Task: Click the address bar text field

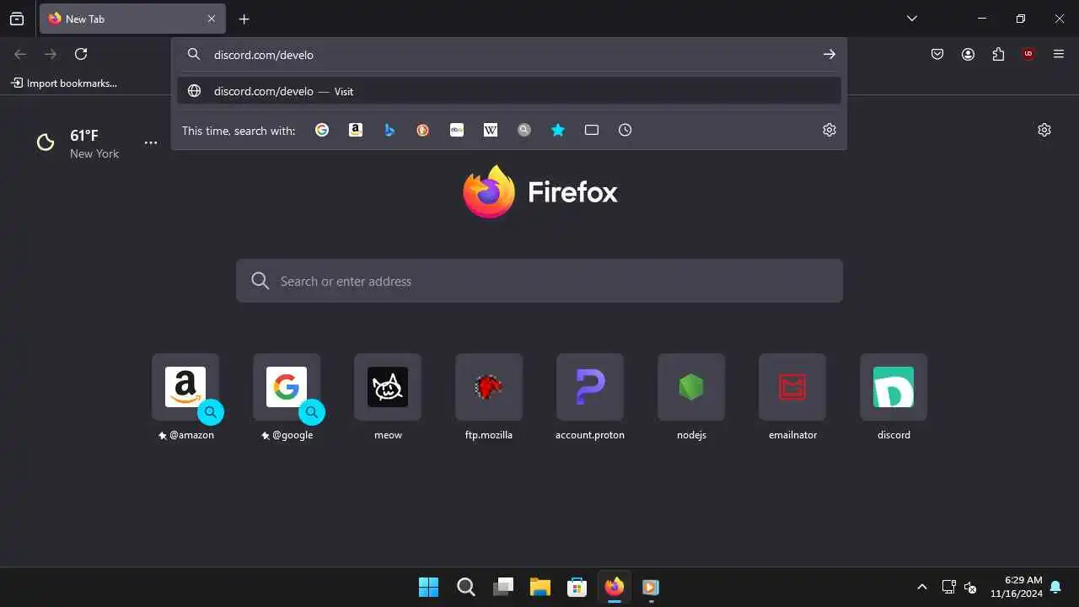Action: 509,54
